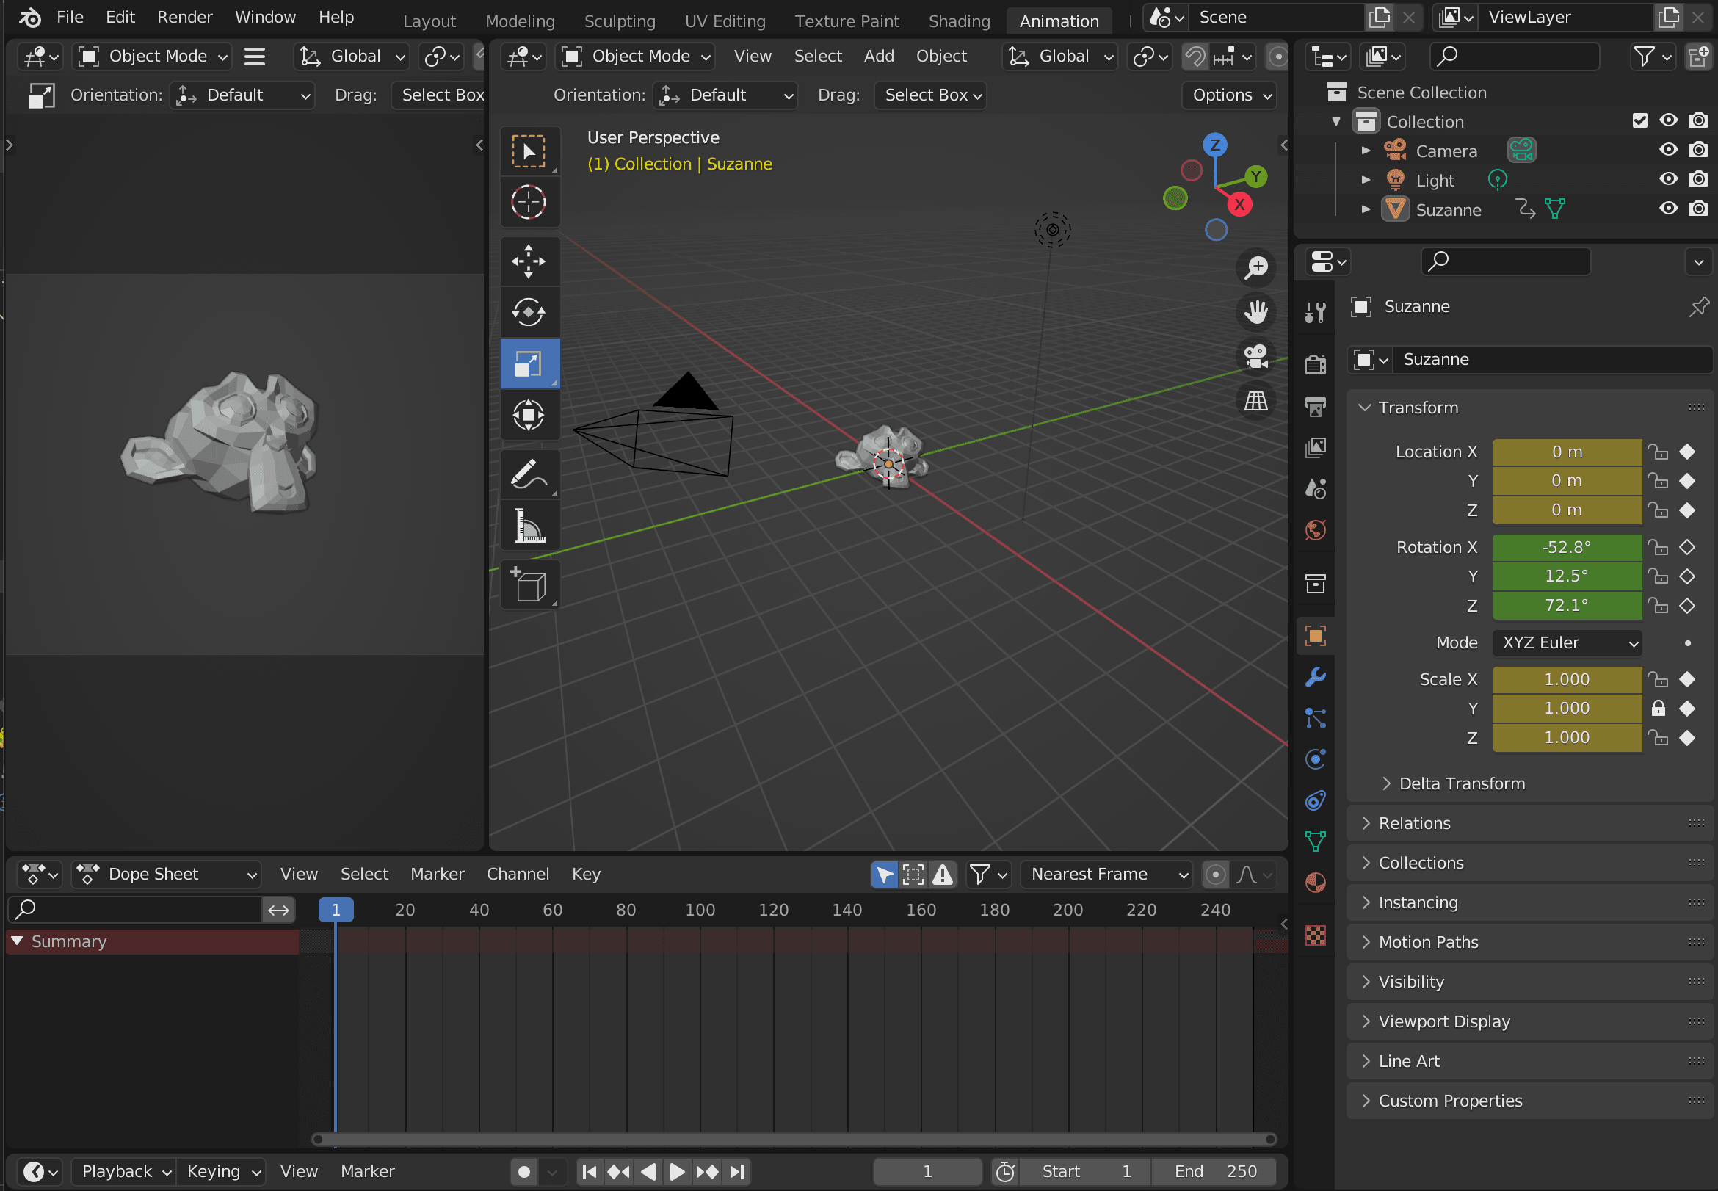
Task: Select the Select Box tool in viewport toolbar
Action: [x=529, y=151]
